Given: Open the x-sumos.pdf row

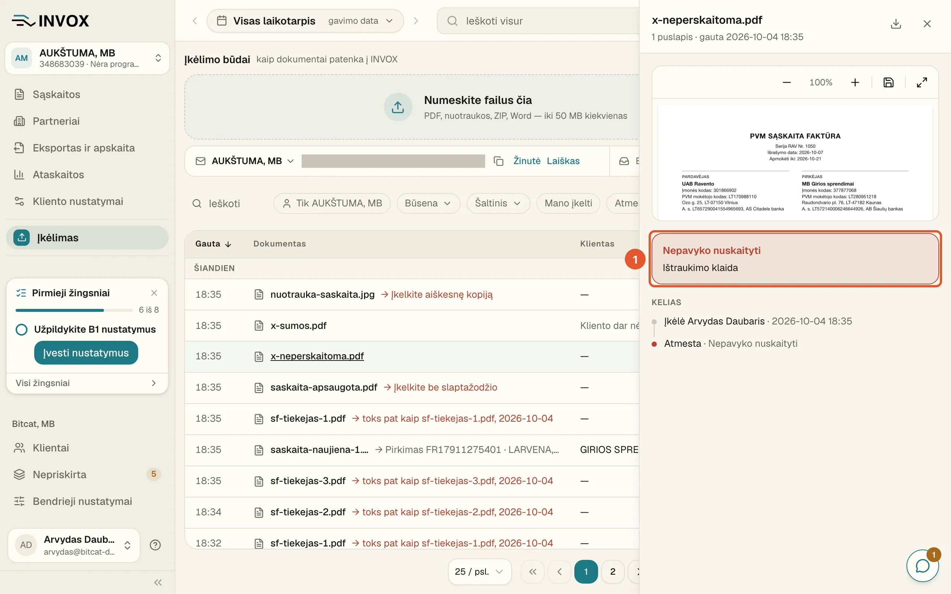Looking at the screenshot, I should [412, 326].
